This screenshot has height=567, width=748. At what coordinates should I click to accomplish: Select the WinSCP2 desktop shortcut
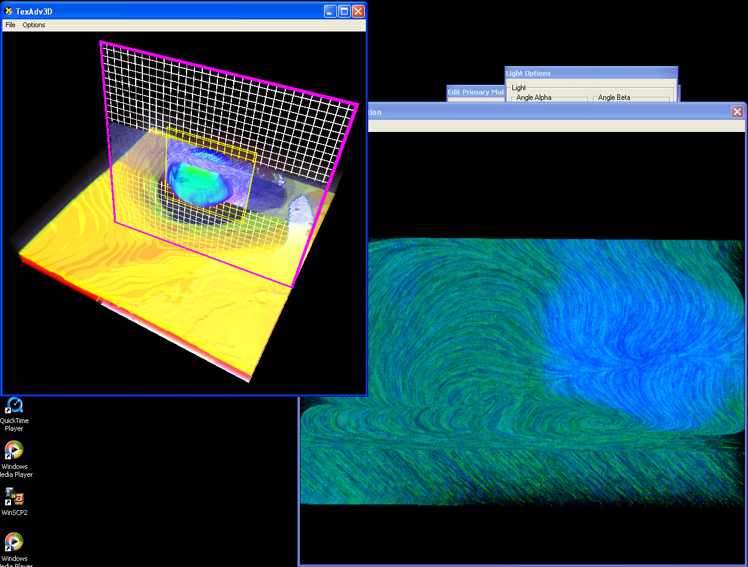(x=14, y=496)
